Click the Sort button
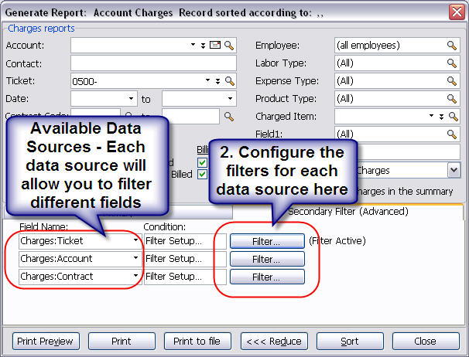 coord(349,341)
